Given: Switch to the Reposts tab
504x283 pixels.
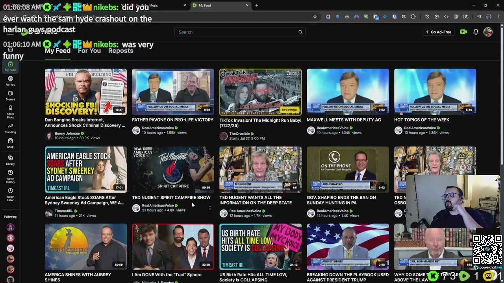Looking at the screenshot, I should [x=121, y=51].
